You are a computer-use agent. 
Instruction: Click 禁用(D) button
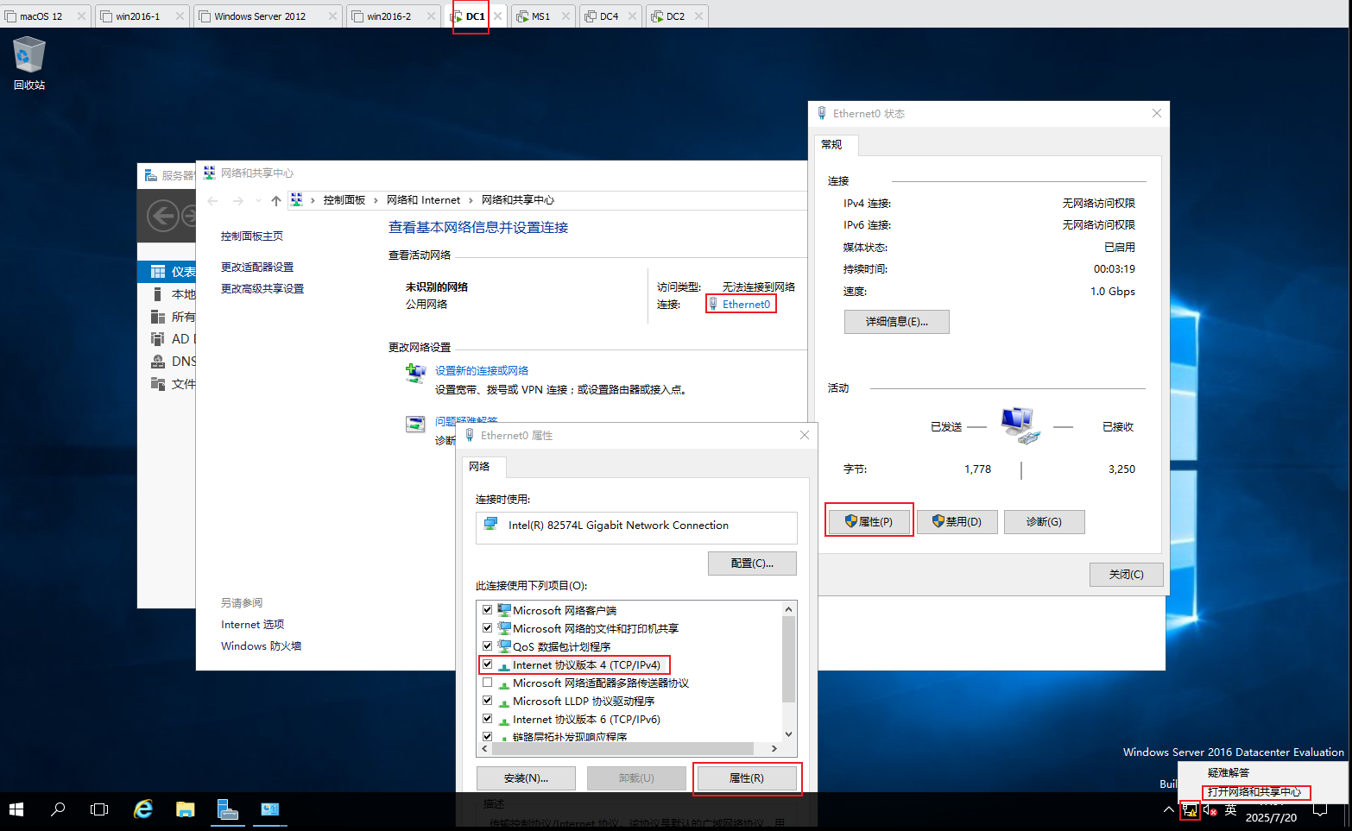957,522
